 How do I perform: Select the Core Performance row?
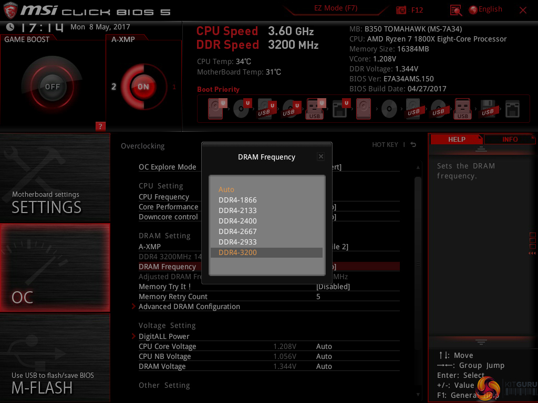click(269, 207)
